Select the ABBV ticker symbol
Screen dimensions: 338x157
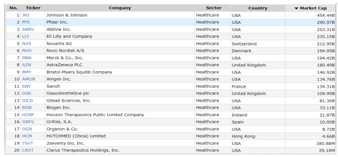28,30
